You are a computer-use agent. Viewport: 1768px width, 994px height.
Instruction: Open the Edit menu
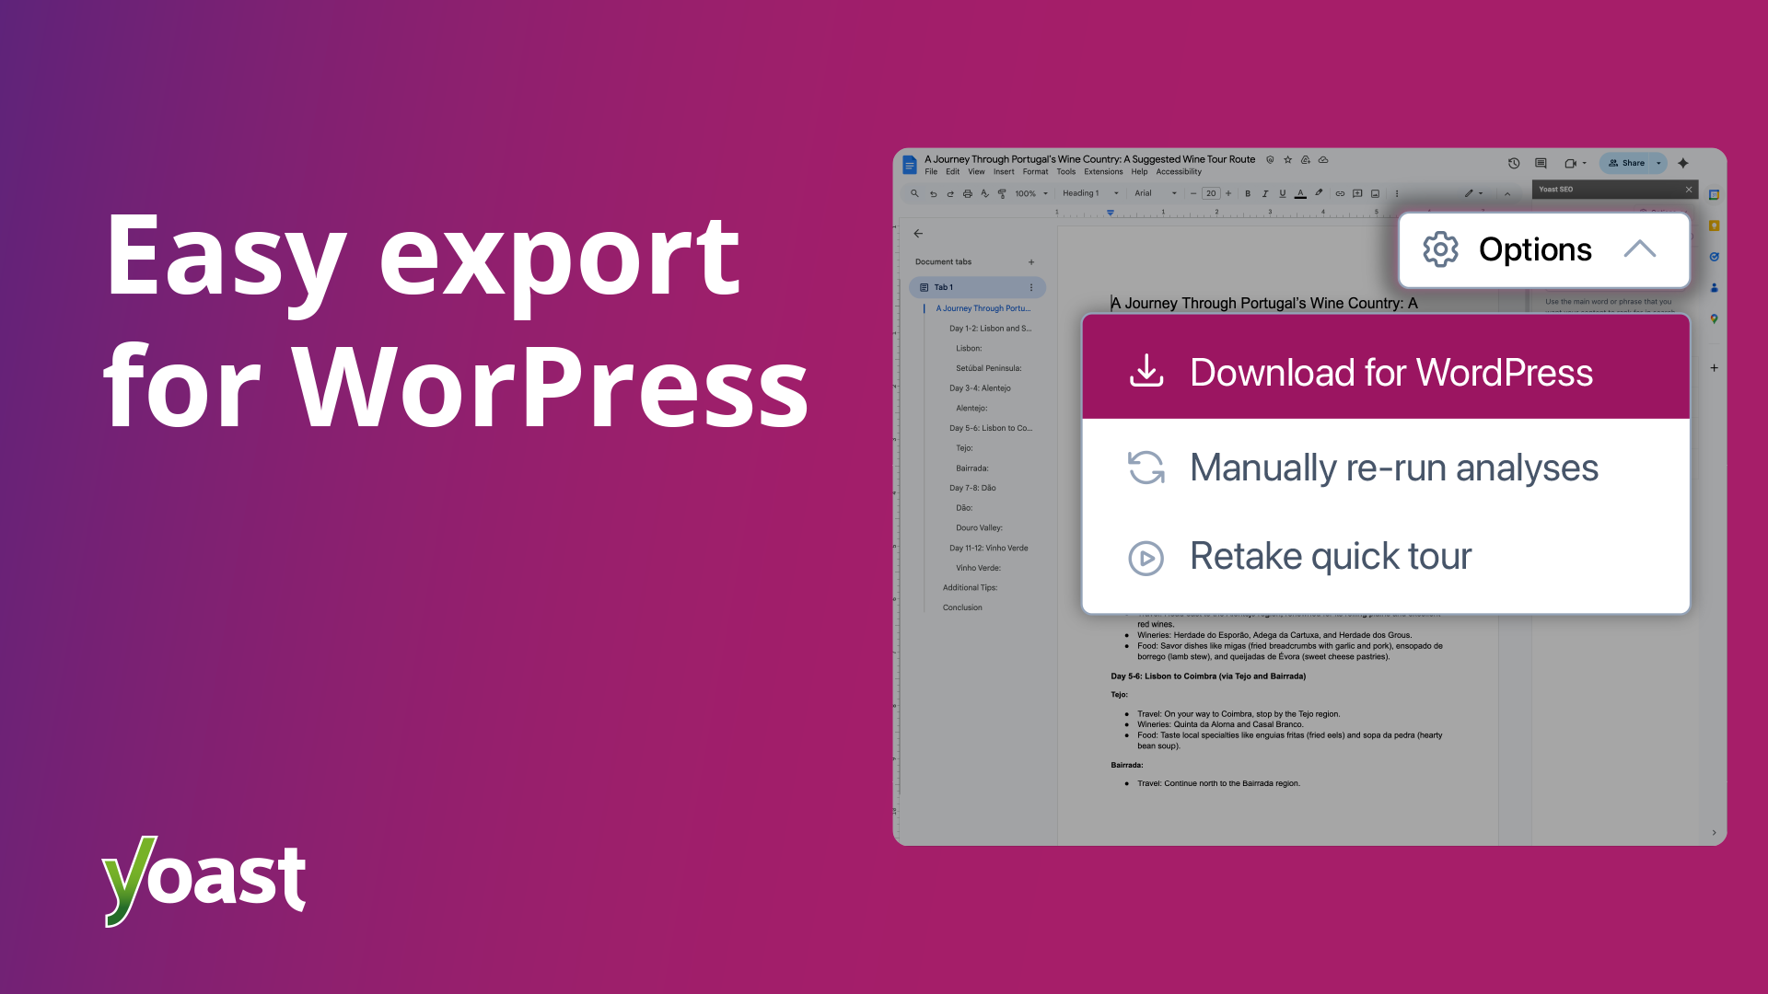(x=952, y=172)
